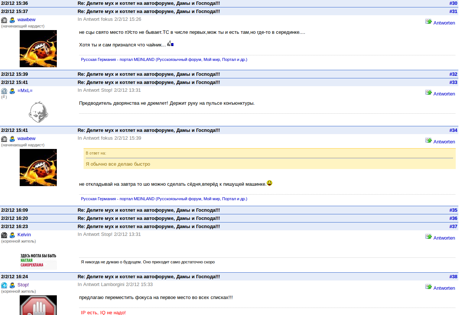Click the small icon below the =MxL= username
The width and height of the screenshot is (468, 315).
click(x=4, y=97)
